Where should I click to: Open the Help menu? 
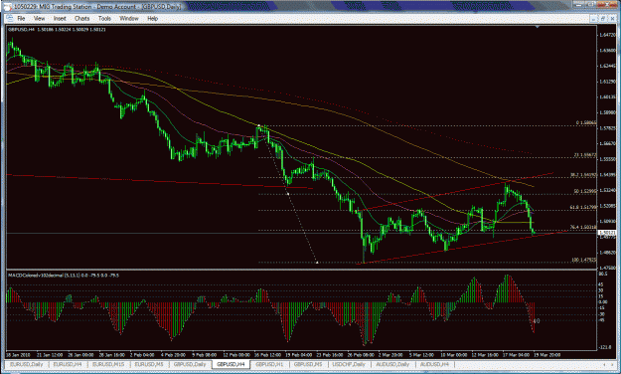pos(152,18)
